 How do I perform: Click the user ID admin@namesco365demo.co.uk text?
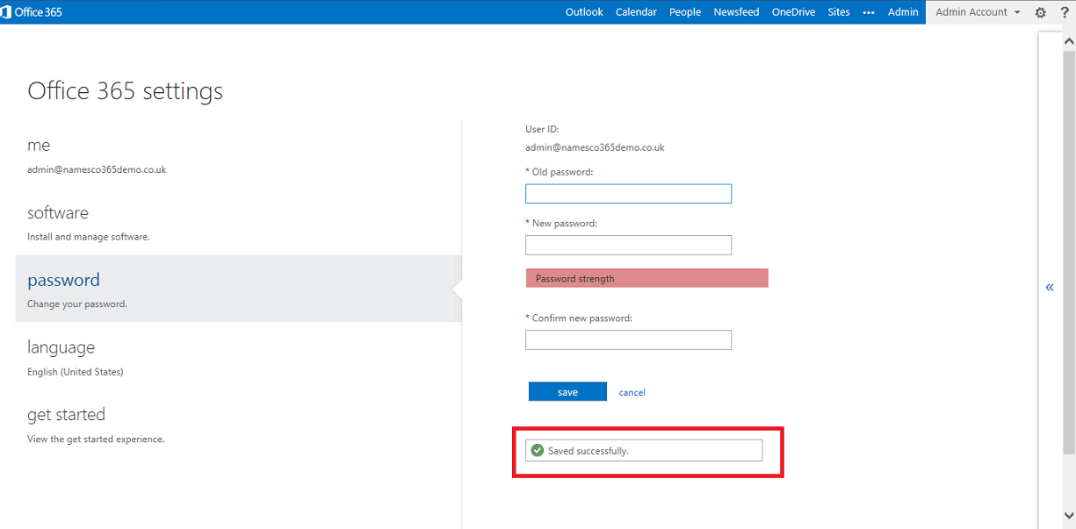tap(595, 148)
